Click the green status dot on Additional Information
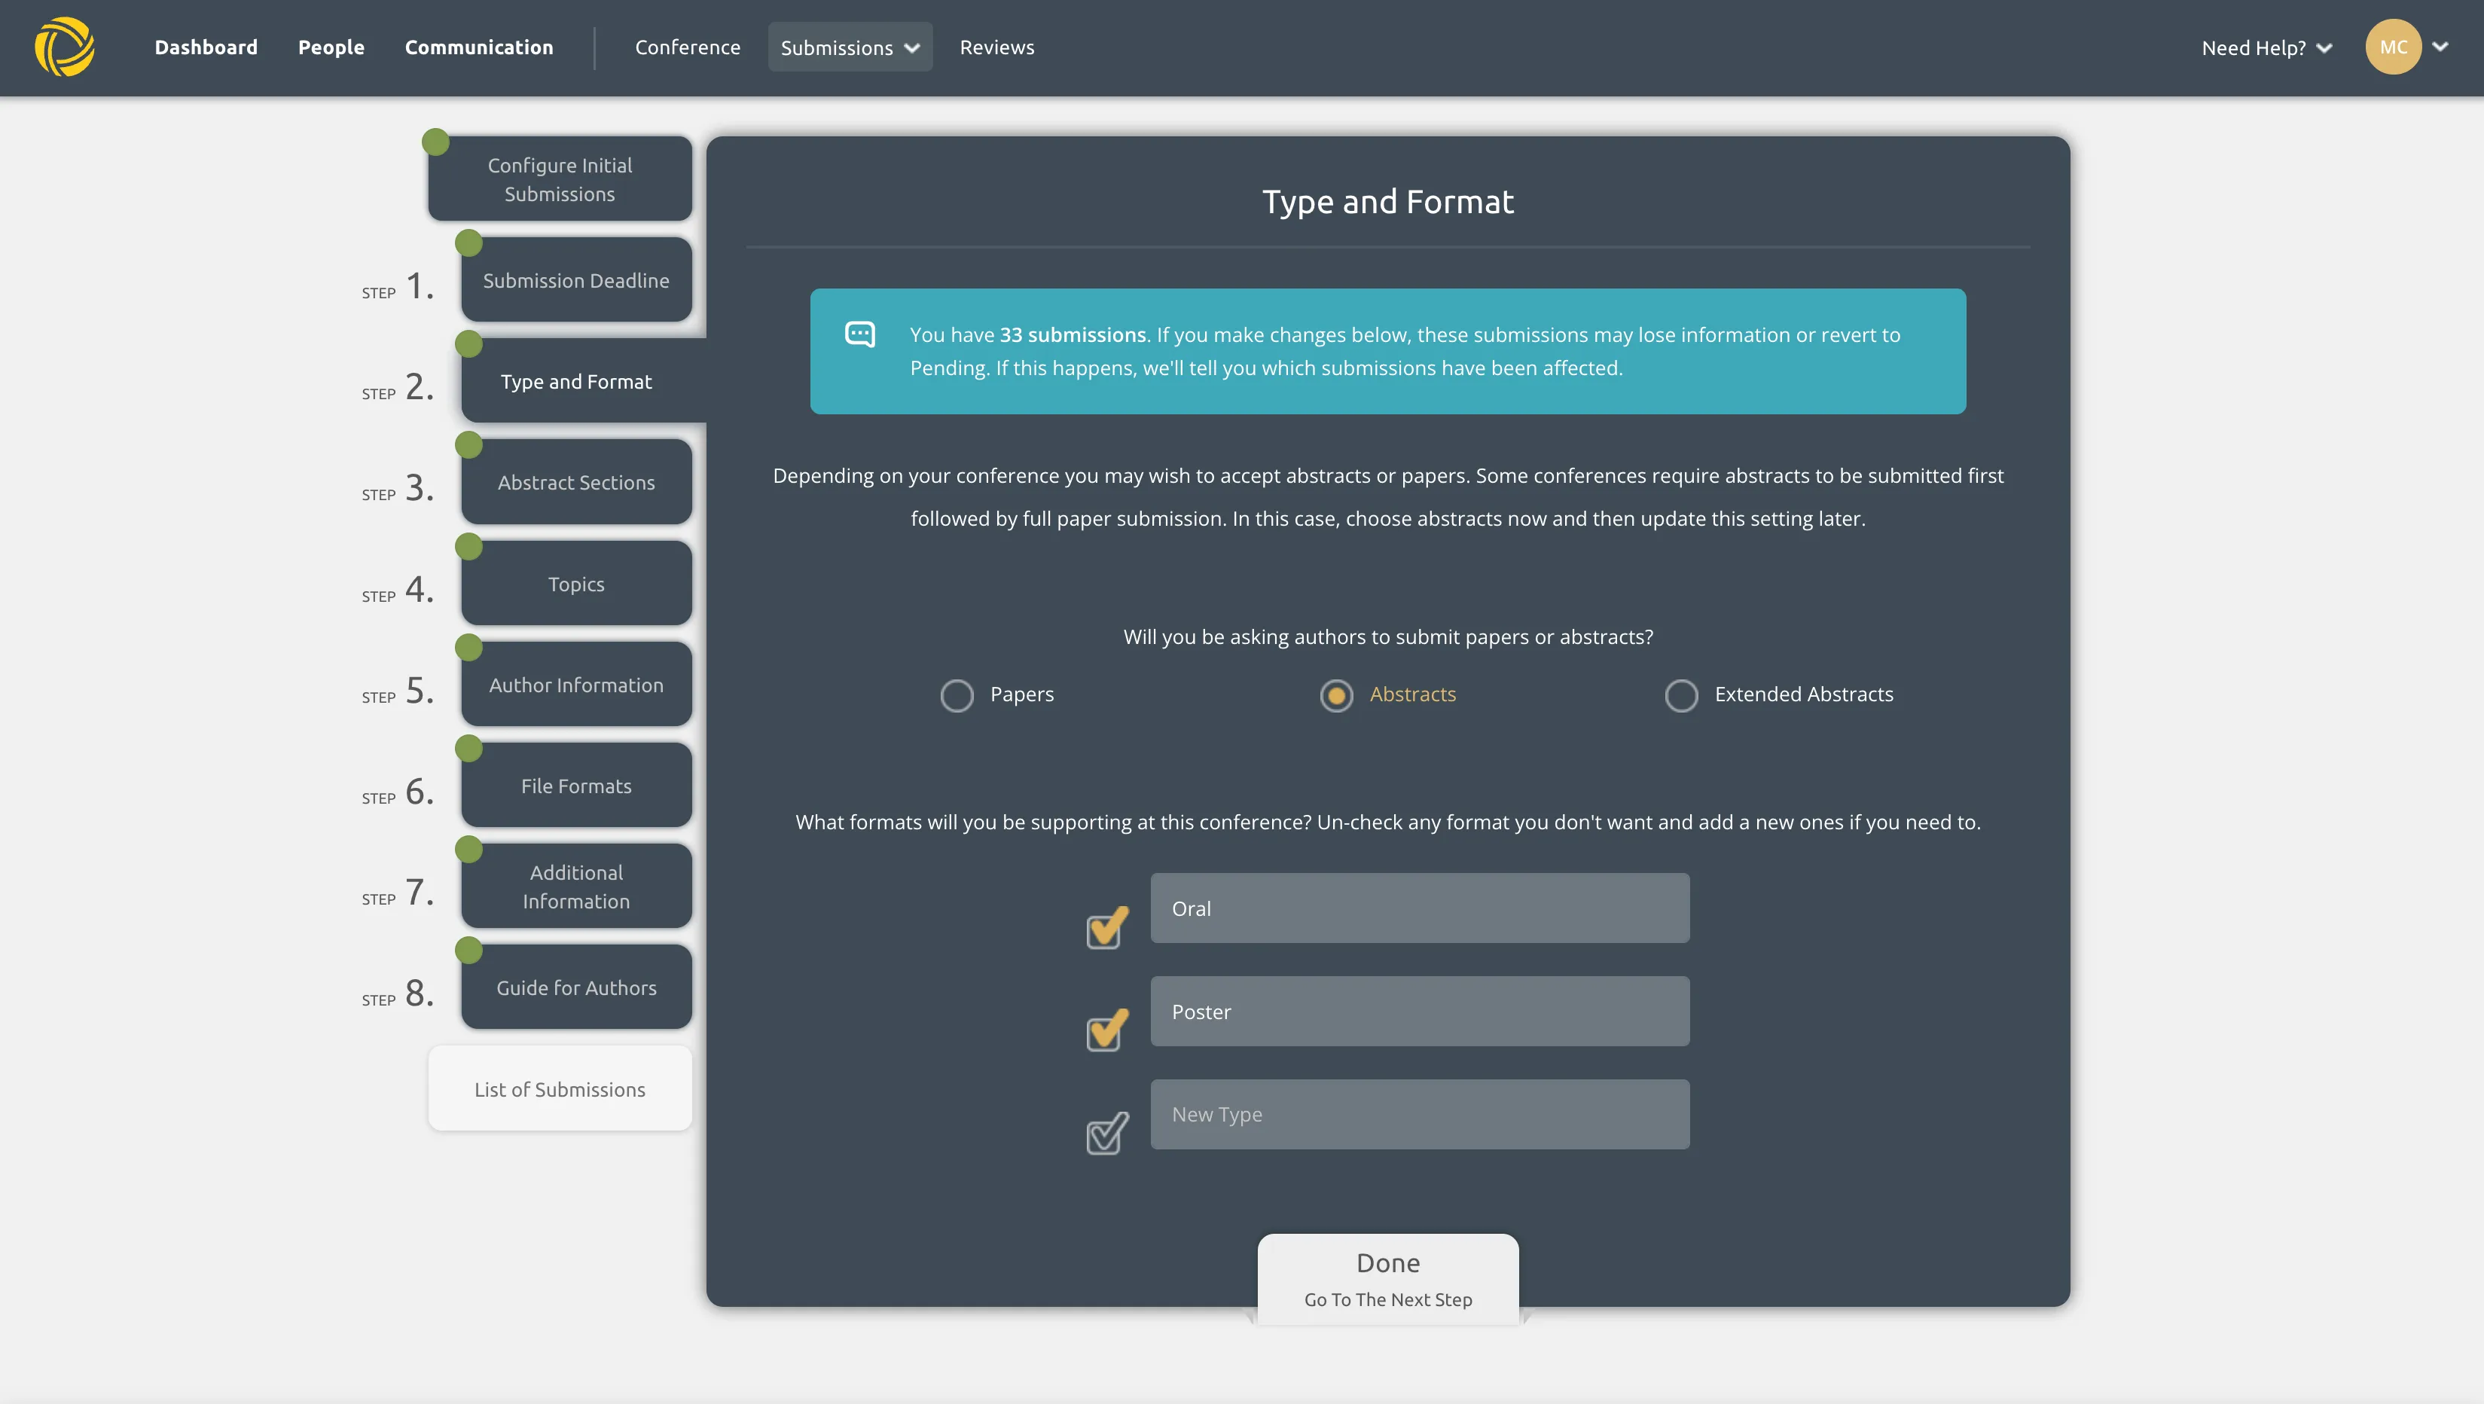 pyautogui.click(x=468, y=849)
